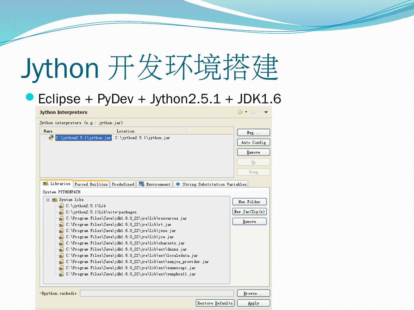Click the forward navigation arrow icon
The image size is (414, 310).
[x=253, y=112]
